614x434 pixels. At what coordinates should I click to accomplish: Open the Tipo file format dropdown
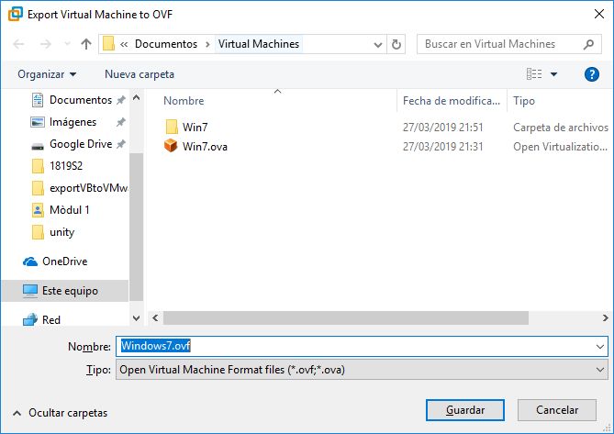(x=362, y=369)
